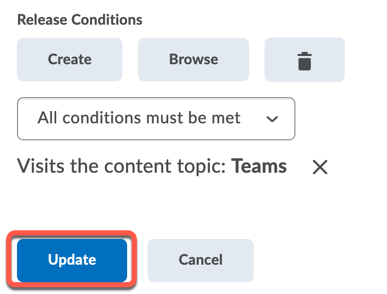Save changes with Update
This screenshot has height=294, width=387.
[x=72, y=260]
